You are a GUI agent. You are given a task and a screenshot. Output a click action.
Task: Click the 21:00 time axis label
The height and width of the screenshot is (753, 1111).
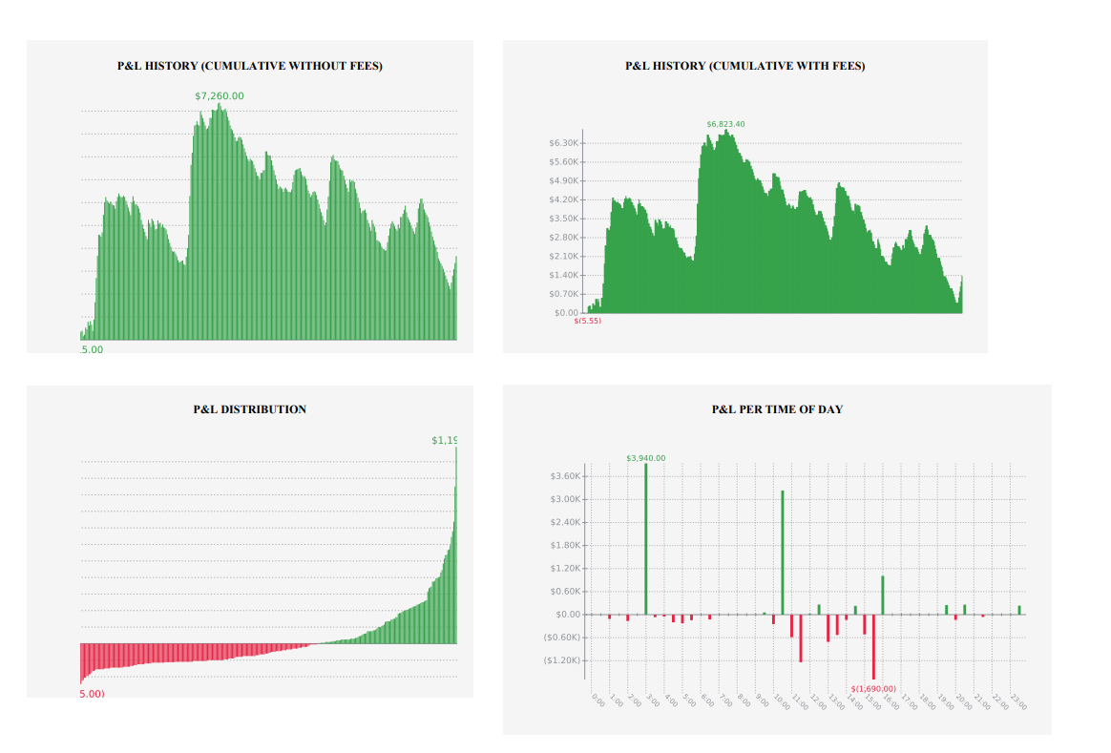pyautogui.click(x=982, y=702)
